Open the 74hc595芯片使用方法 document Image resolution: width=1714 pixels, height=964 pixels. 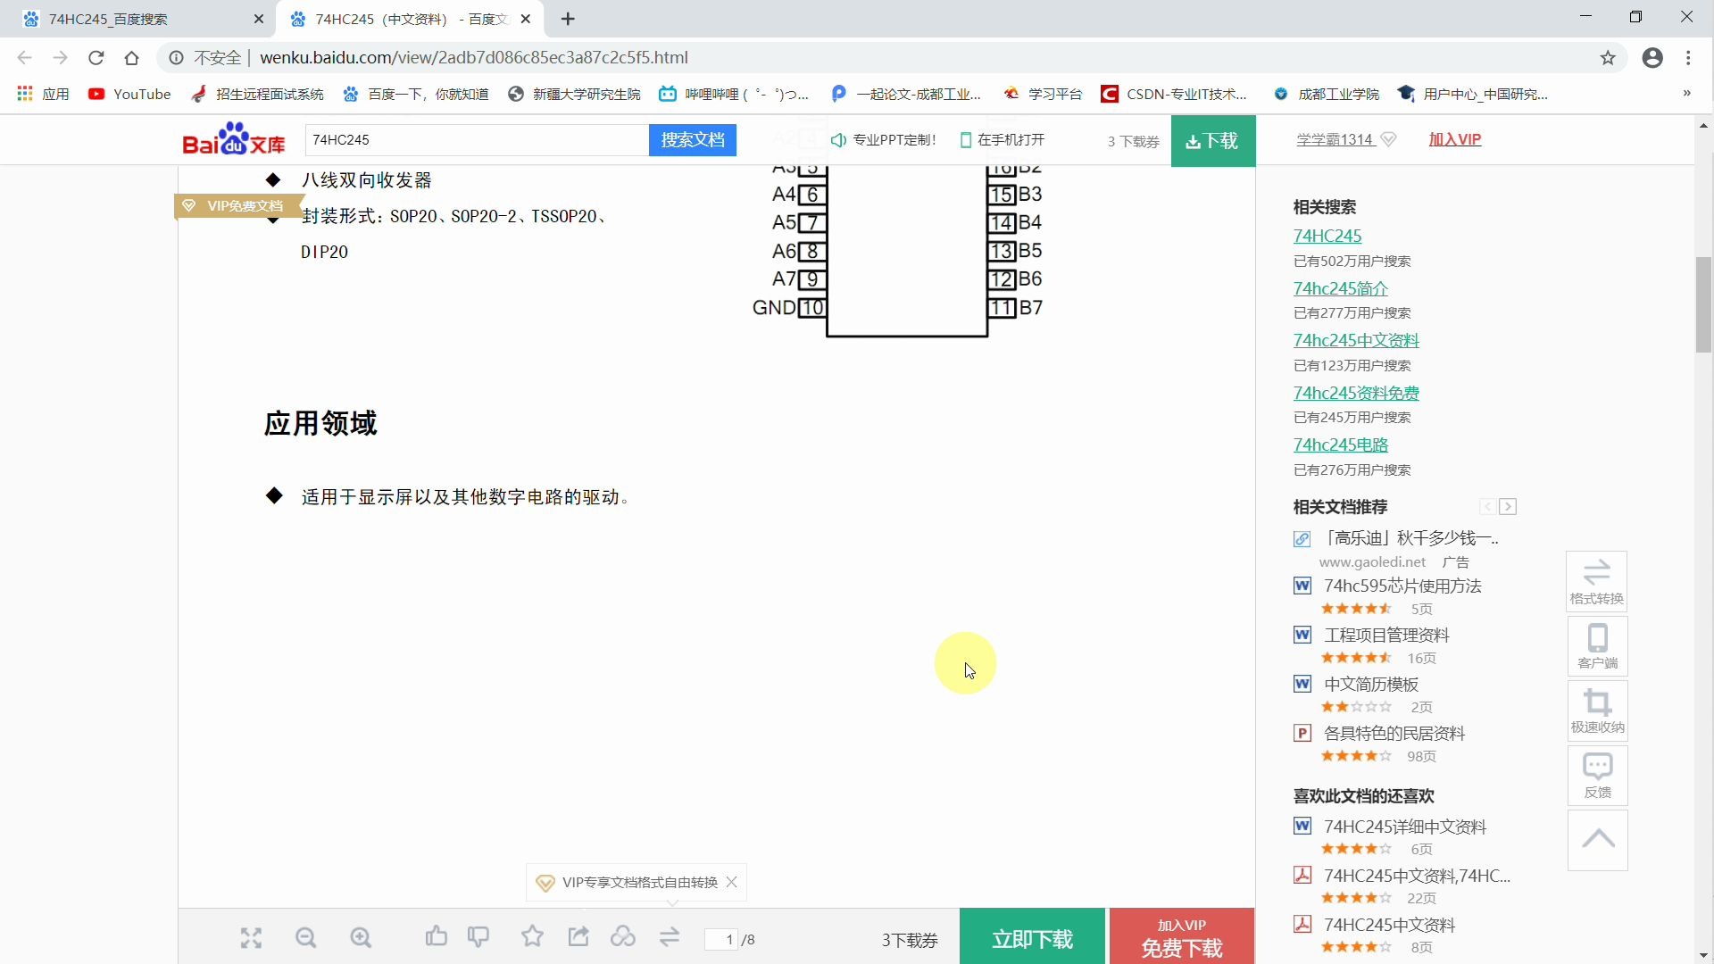pyautogui.click(x=1402, y=586)
